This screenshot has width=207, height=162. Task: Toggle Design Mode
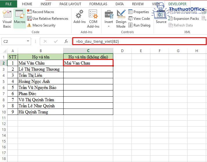(x=121, y=19)
